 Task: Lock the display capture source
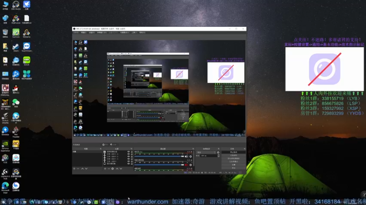click(x=132, y=164)
